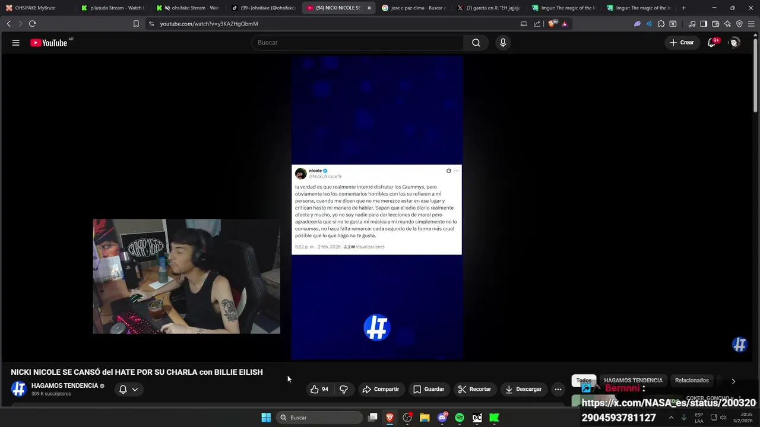Reload the current page

click(32, 24)
